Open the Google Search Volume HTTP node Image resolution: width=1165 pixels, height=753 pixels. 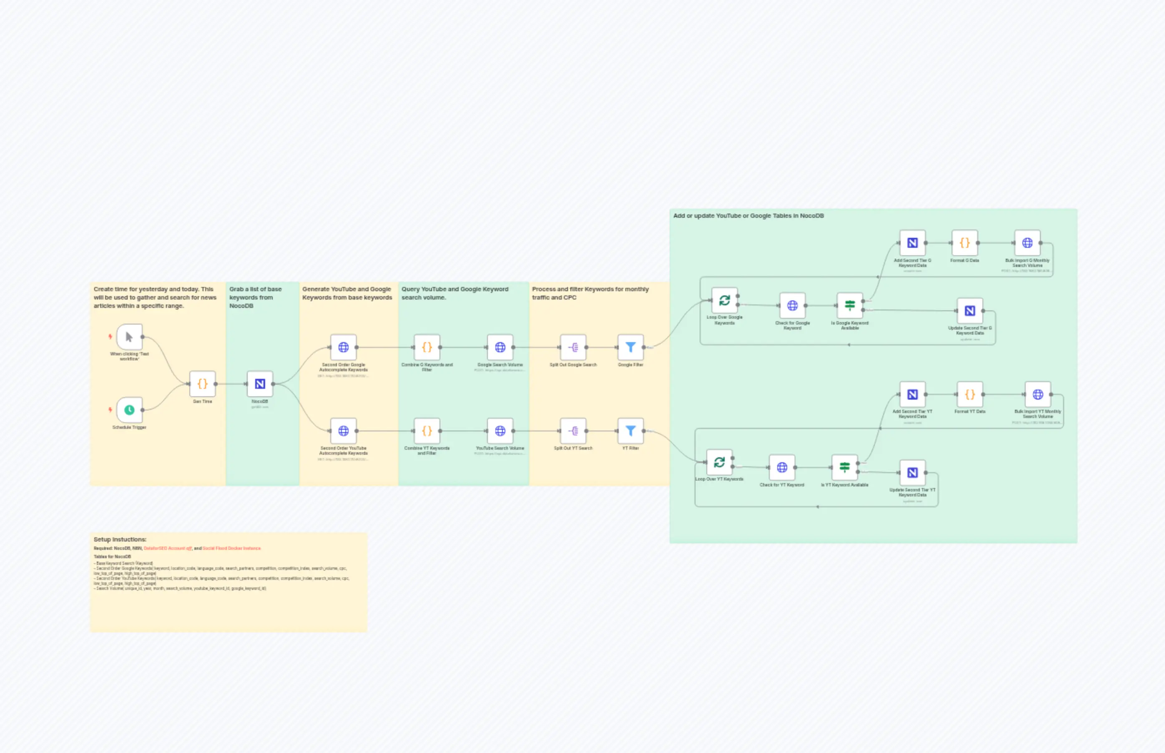pos(500,347)
